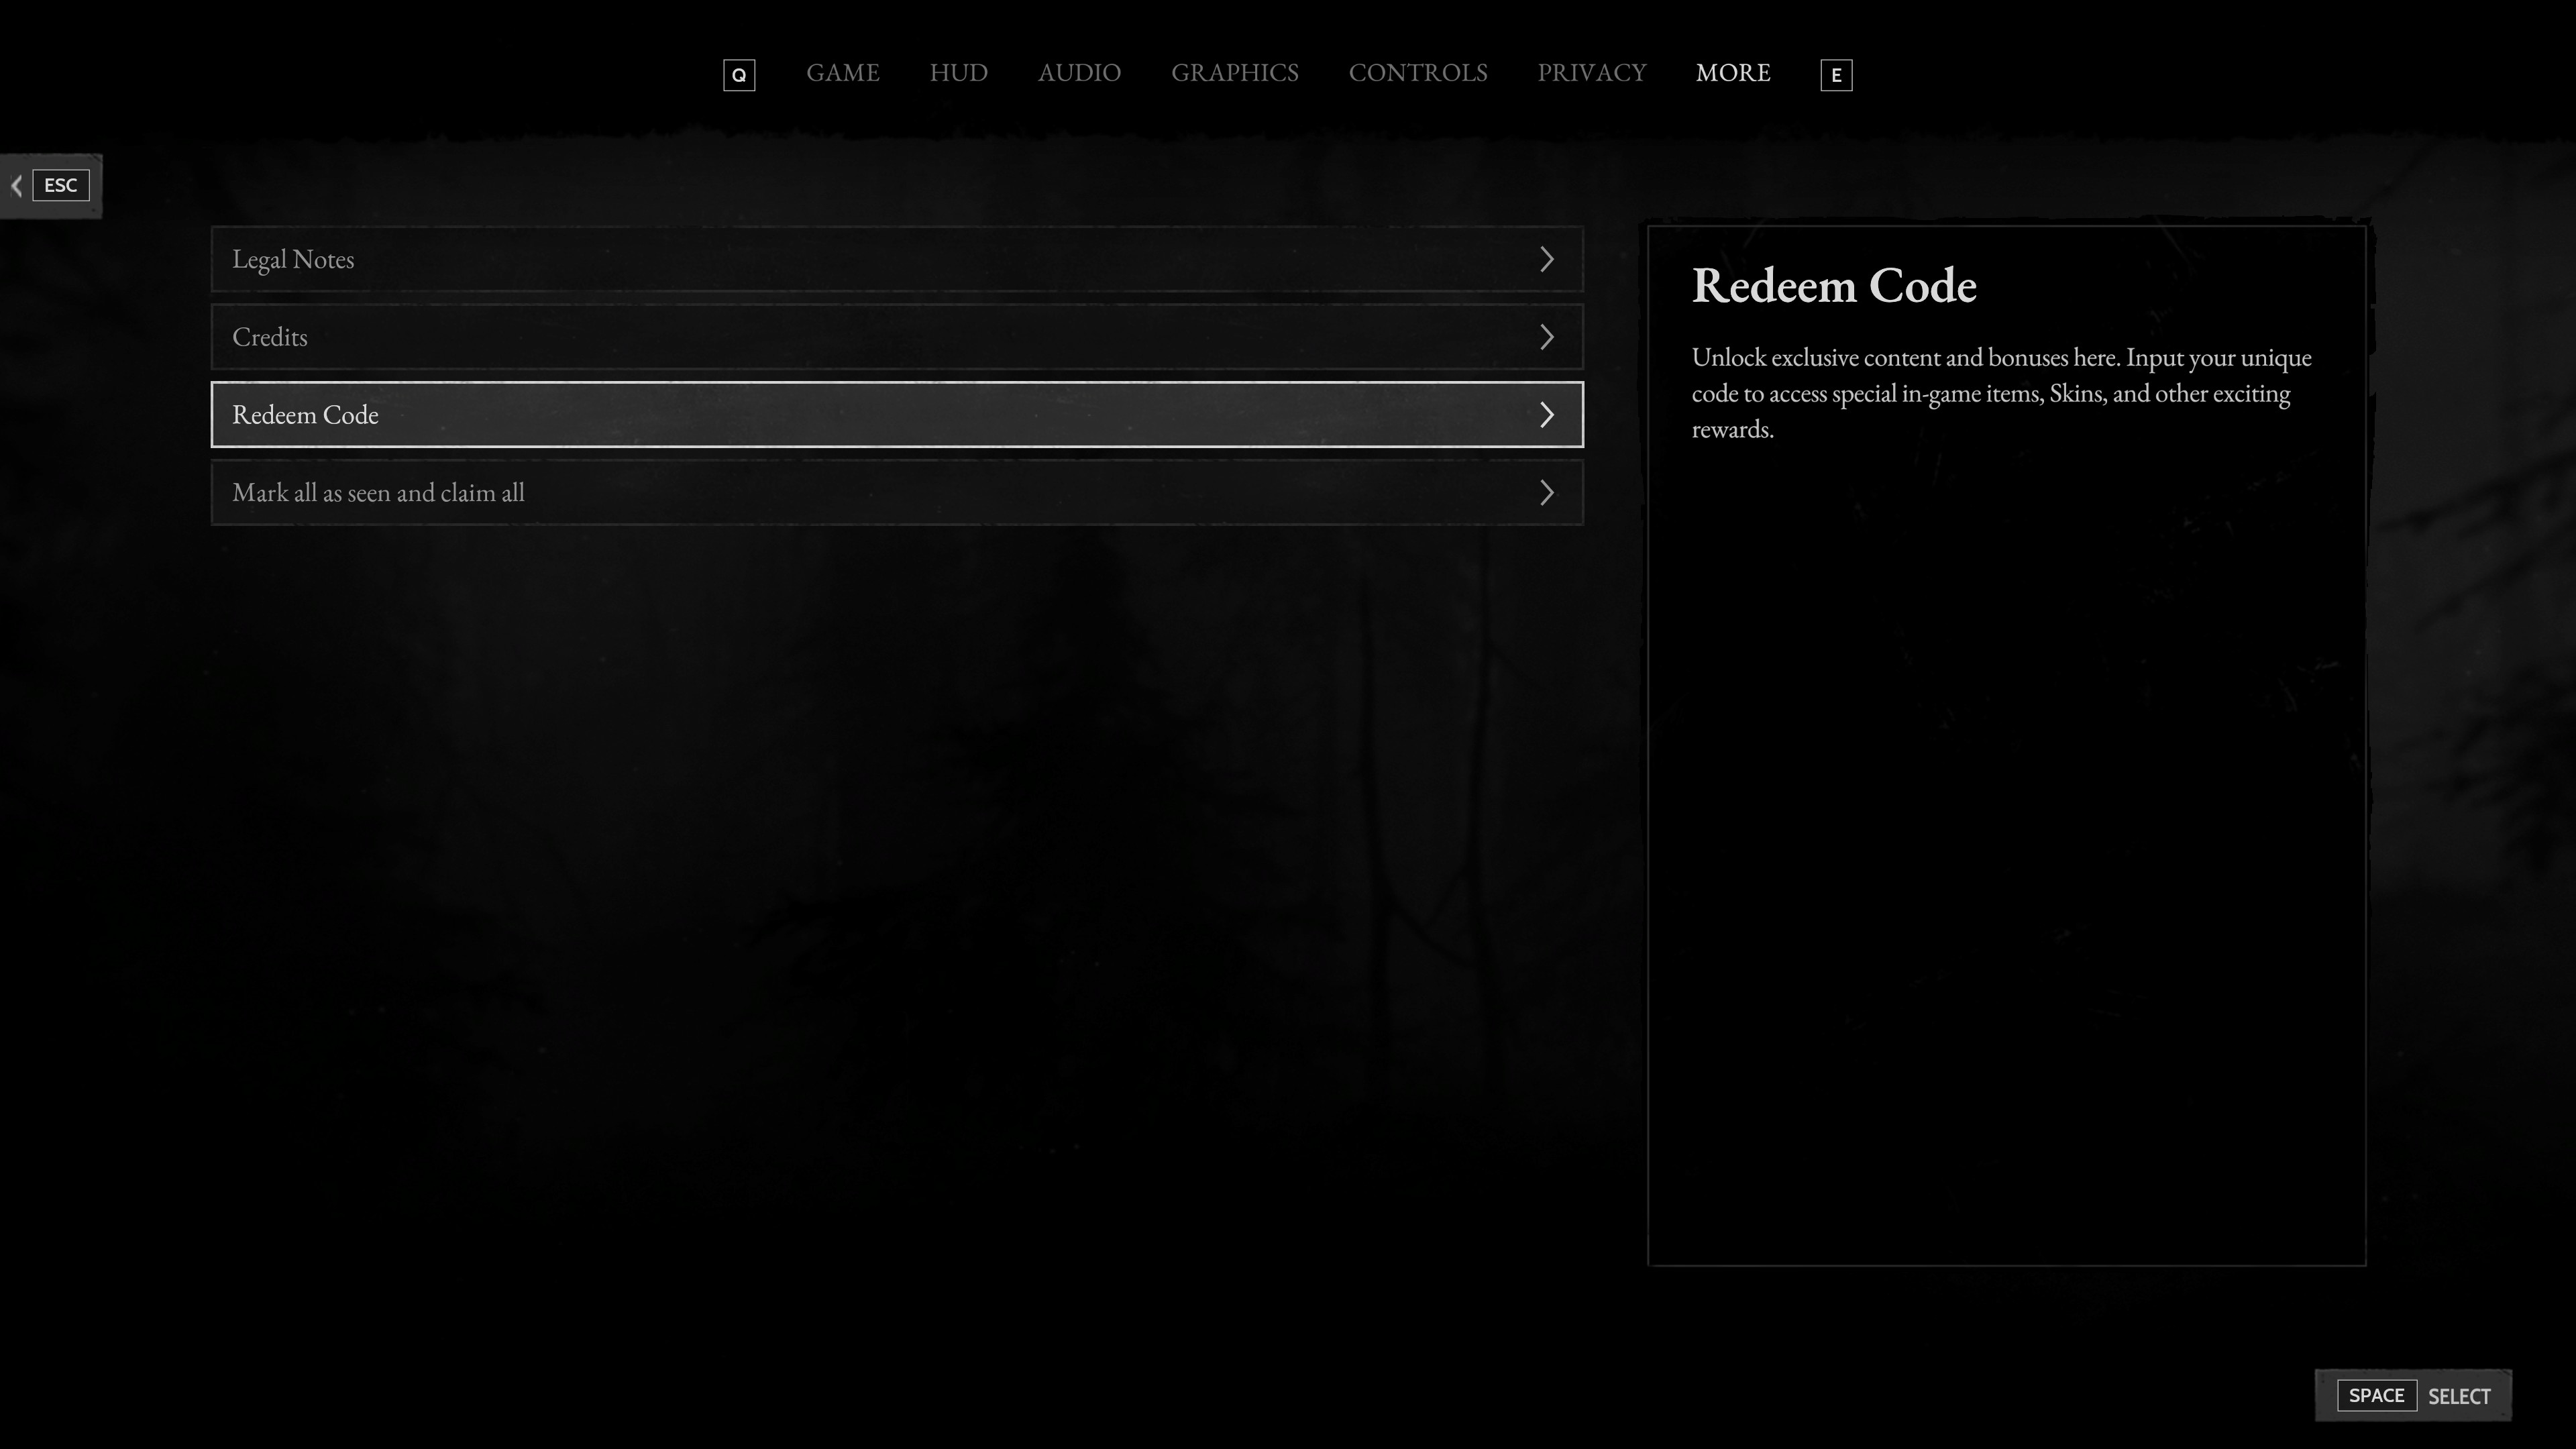Open the PRIVACY tab
This screenshot has width=2576, height=1449.
tap(1591, 73)
